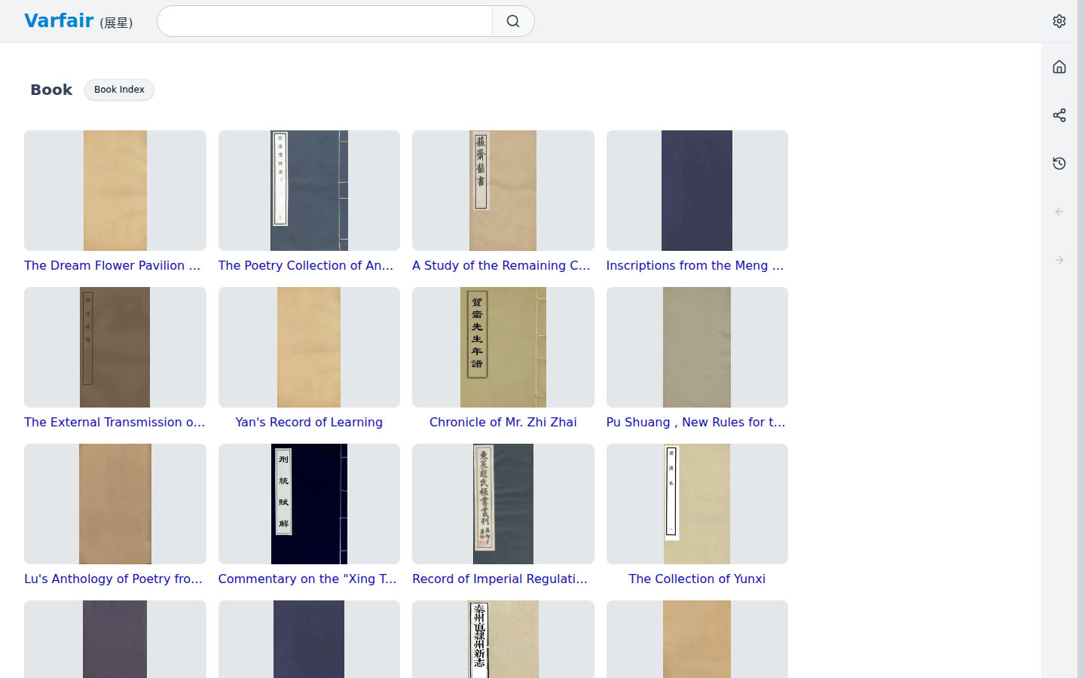Image resolution: width=1085 pixels, height=678 pixels.
Task: Select Yan's Record of Learning cover
Action: (x=309, y=347)
